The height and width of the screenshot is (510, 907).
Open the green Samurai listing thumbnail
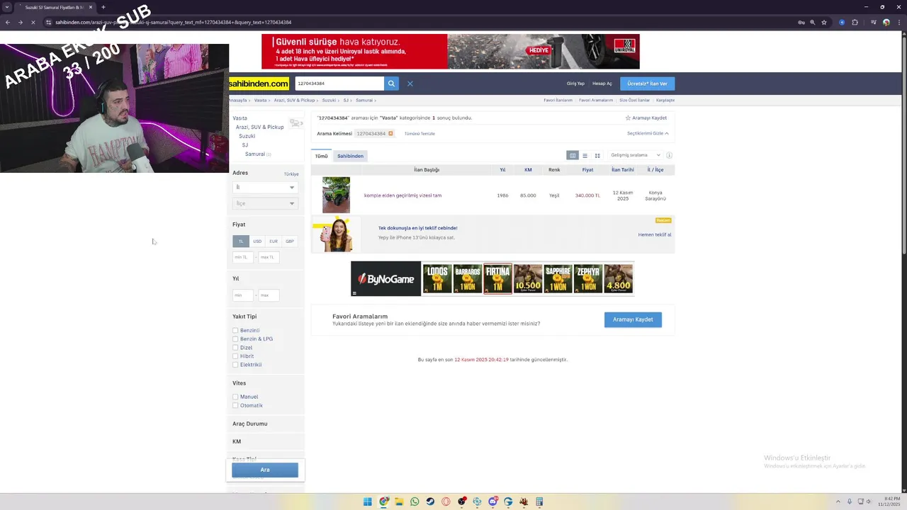pos(336,195)
